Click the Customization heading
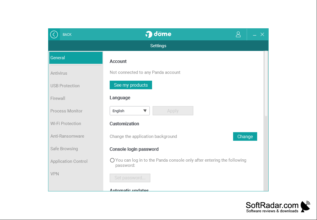The width and height of the screenshot is (317, 220). pos(124,124)
